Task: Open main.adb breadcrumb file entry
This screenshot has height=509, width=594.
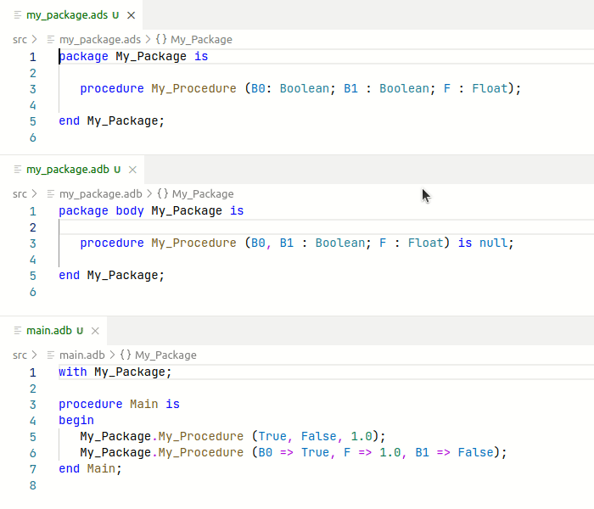Action: (82, 355)
